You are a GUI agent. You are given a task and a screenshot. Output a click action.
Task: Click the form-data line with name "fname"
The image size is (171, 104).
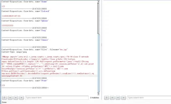coord(24,2)
